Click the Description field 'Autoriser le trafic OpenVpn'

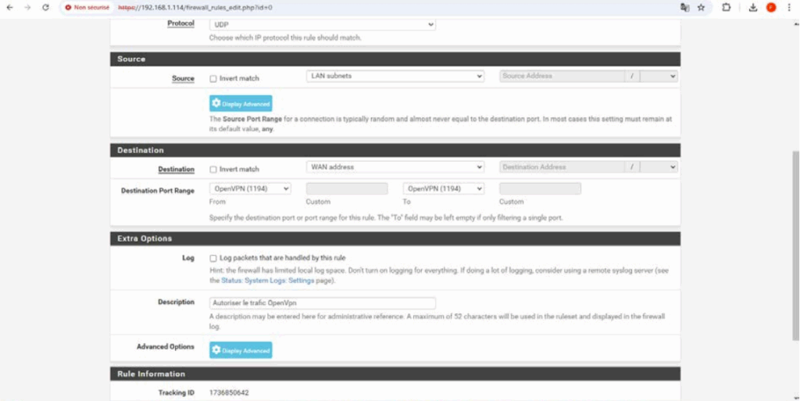[x=323, y=303]
